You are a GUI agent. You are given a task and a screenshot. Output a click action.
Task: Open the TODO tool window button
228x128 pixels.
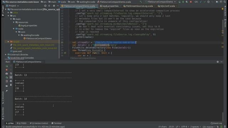[21, 123]
